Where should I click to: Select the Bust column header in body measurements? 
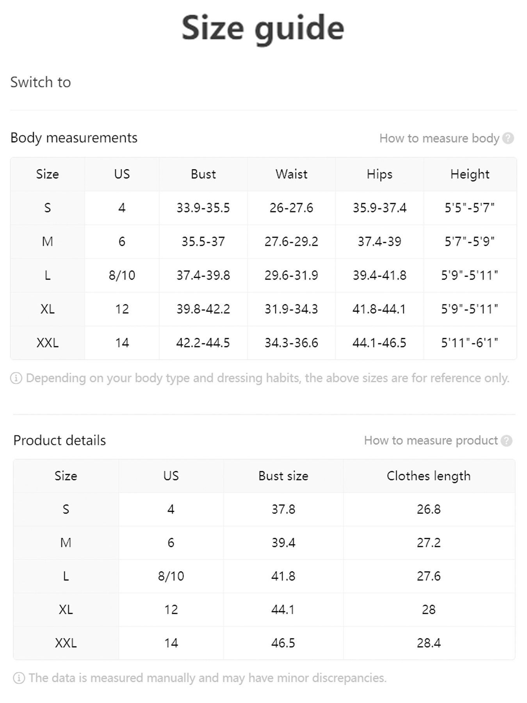coord(203,174)
